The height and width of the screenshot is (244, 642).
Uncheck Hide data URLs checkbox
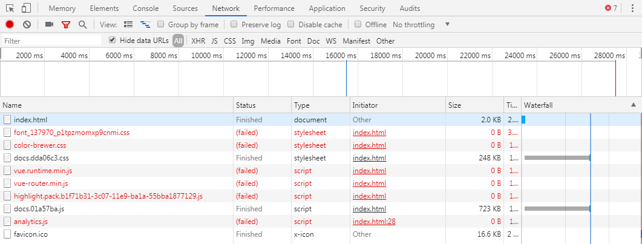(112, 40)
